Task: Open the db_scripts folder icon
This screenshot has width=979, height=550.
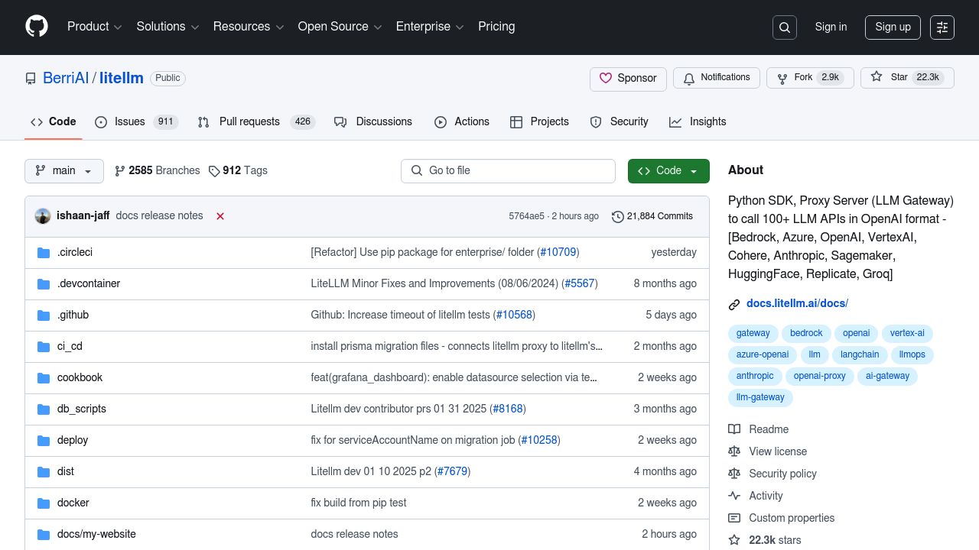Action: [44, 409]
